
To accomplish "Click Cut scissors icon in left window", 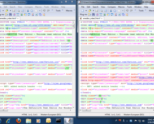I will (x=28, y=11).
